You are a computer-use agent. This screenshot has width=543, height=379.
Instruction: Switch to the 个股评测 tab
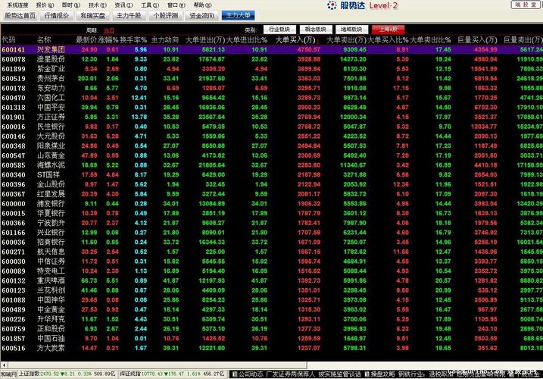pos(166,16)
